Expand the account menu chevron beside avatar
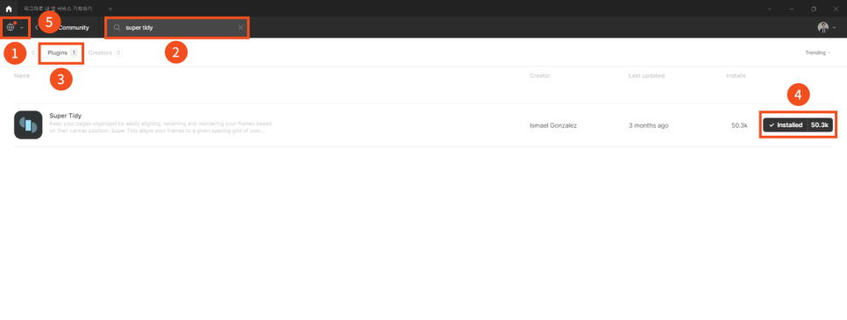 point(834,27)
